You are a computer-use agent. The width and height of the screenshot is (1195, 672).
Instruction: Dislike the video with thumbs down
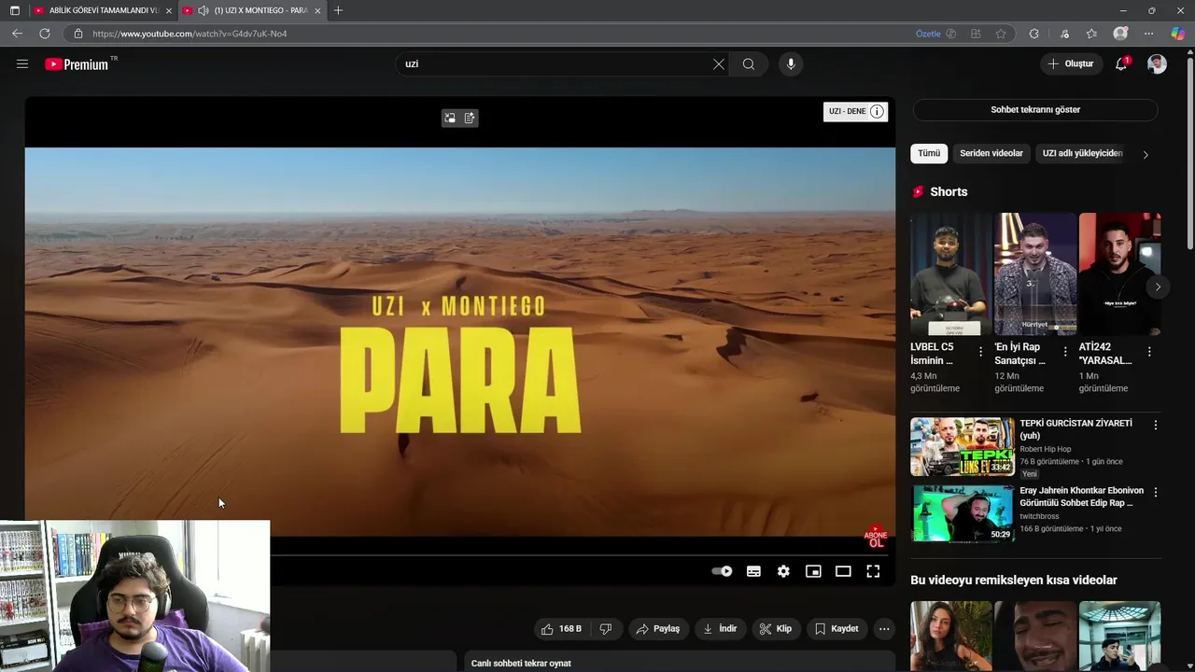[605, 629]
